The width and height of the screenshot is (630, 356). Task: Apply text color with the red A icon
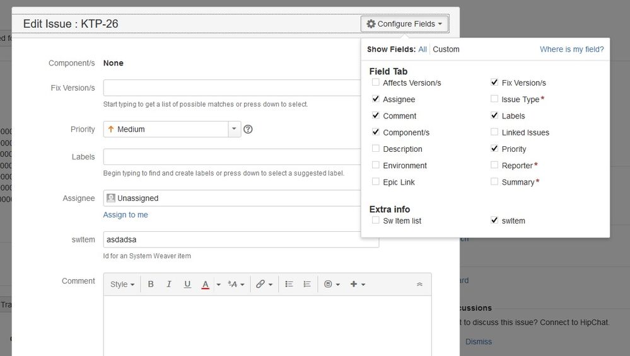click(206, 284)
